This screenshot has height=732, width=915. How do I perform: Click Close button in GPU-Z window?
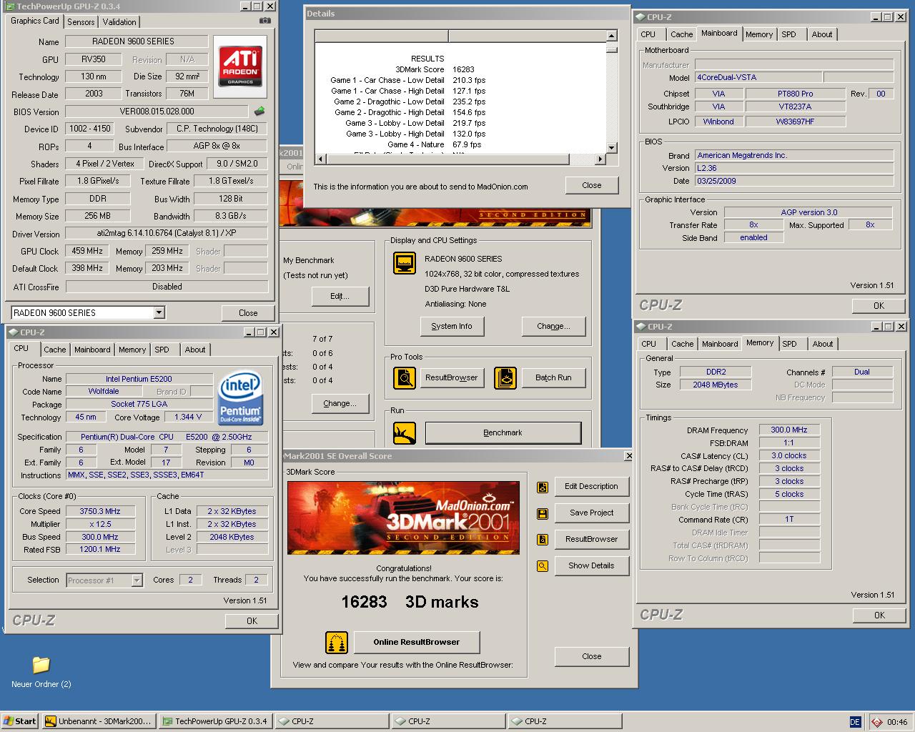(248, 312)
